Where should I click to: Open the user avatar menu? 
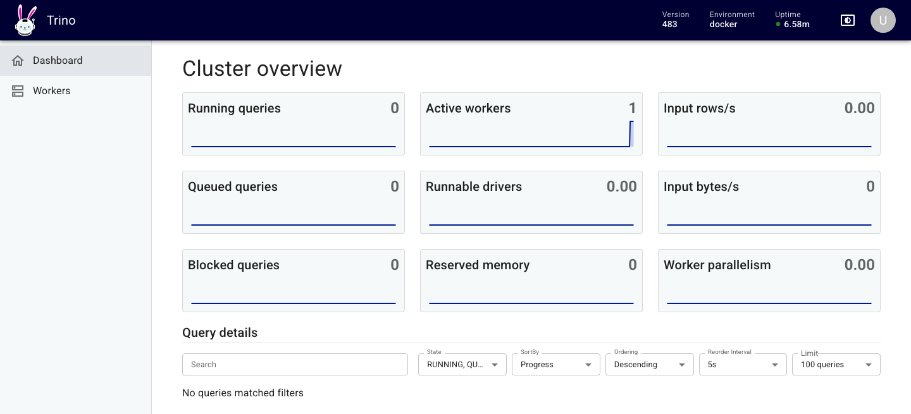(x=883, y=20)
